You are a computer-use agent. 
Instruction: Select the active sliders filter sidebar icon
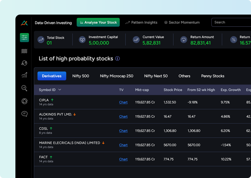(24, 38)
